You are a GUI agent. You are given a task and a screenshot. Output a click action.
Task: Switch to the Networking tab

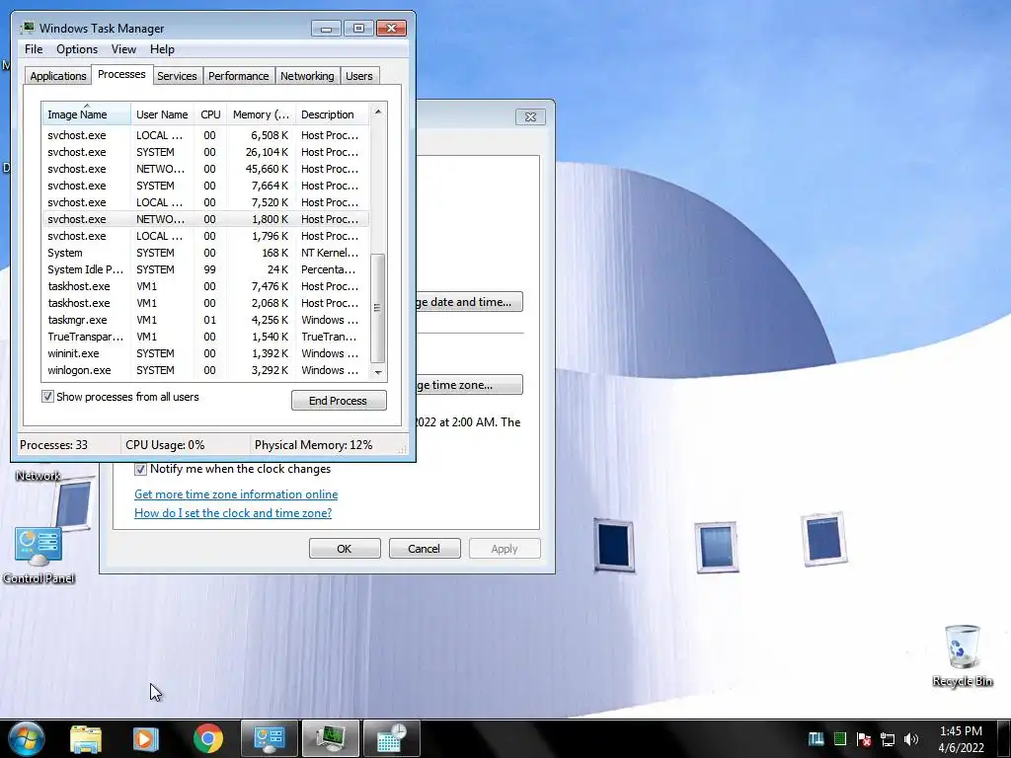click(x=307, y=76)
